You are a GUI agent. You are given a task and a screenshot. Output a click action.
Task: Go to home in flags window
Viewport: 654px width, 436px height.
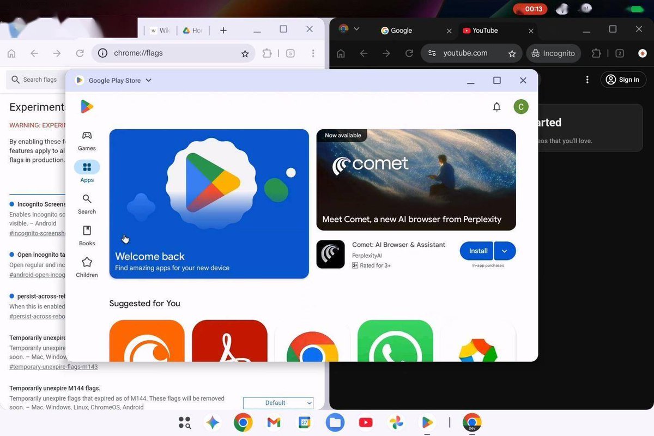pyautogui.click(x=11, y=53)
